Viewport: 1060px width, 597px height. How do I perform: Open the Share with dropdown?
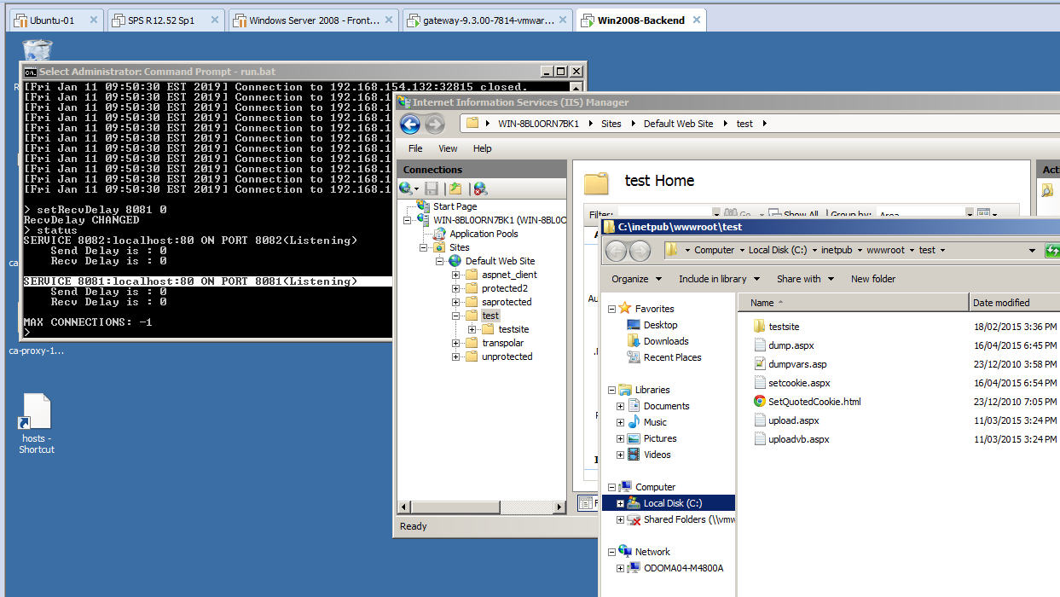[x=804, y=279]
